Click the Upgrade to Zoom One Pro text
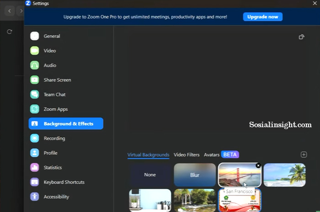 [145, 17]
